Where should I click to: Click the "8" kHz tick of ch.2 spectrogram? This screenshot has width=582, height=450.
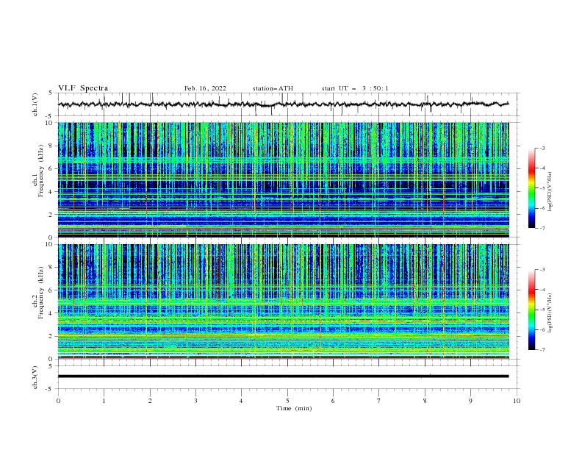click(52, 267)
